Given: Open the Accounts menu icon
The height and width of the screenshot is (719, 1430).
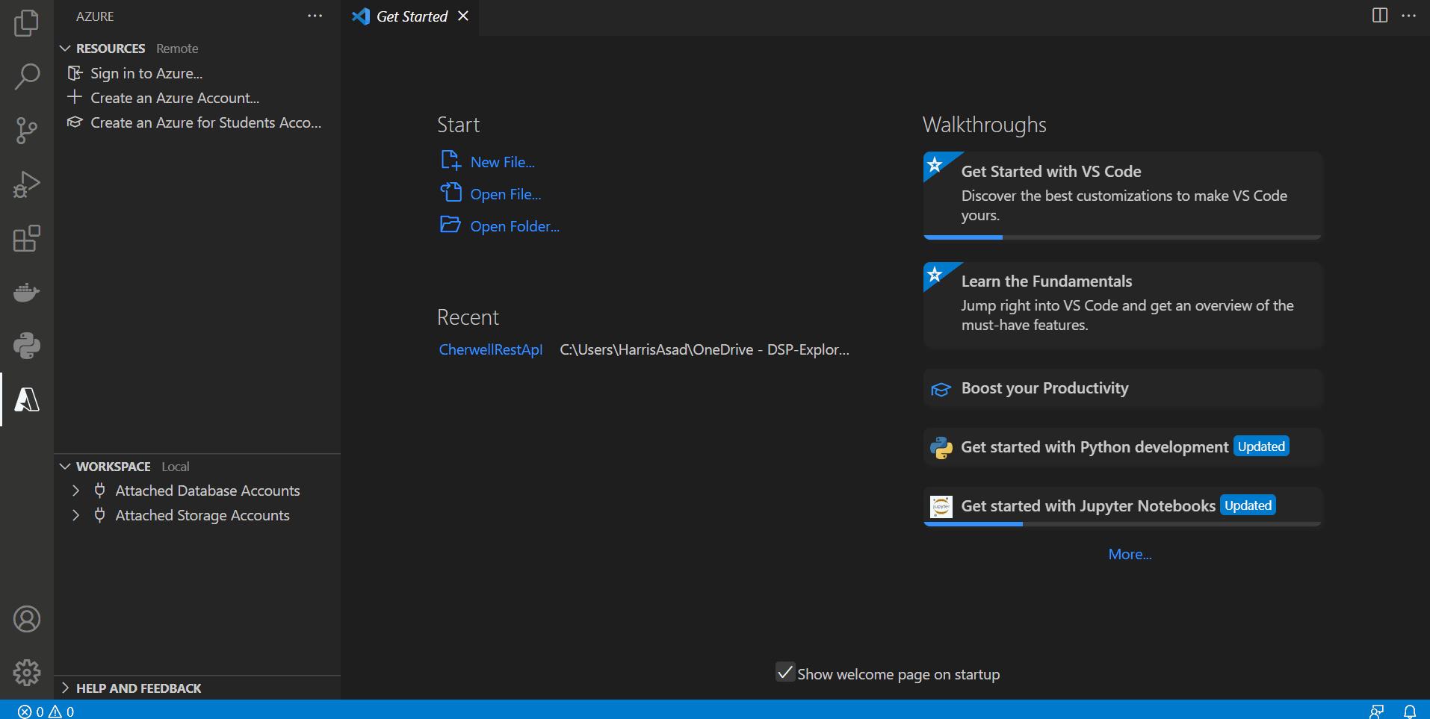Looking at the screenshot, I should click(26, 619).
